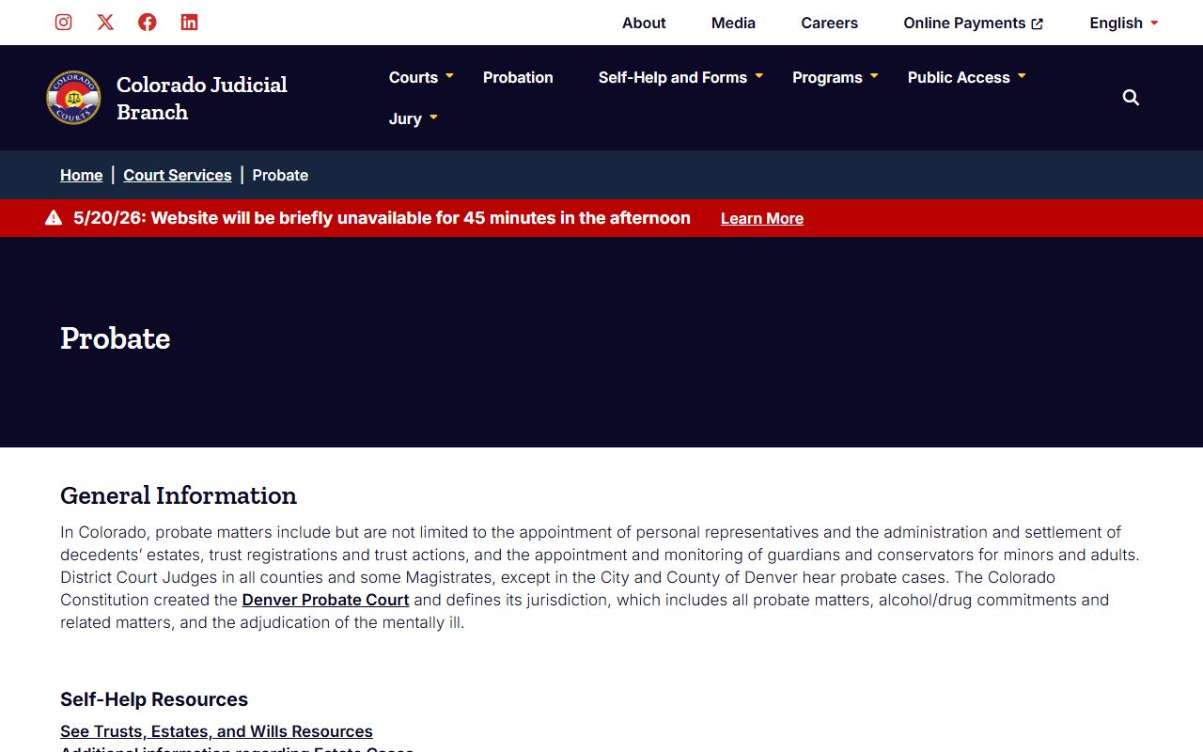Open the Careers top menu item
1203x752 pixels.
point(829,23)
